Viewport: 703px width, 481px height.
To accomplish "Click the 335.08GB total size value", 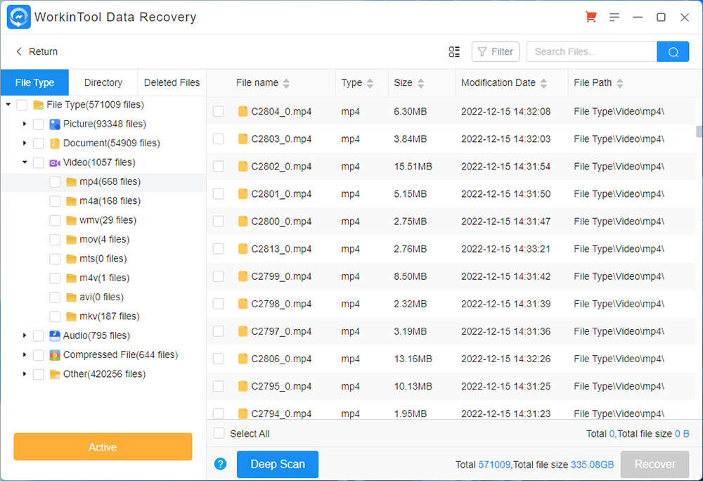I will [x=592, y=464].
